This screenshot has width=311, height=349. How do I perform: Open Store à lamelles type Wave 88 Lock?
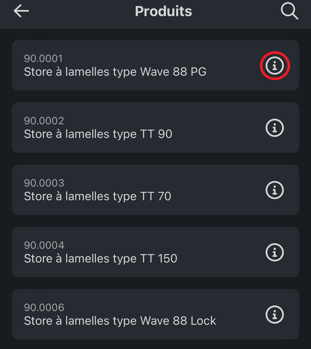tap(120, 321)
